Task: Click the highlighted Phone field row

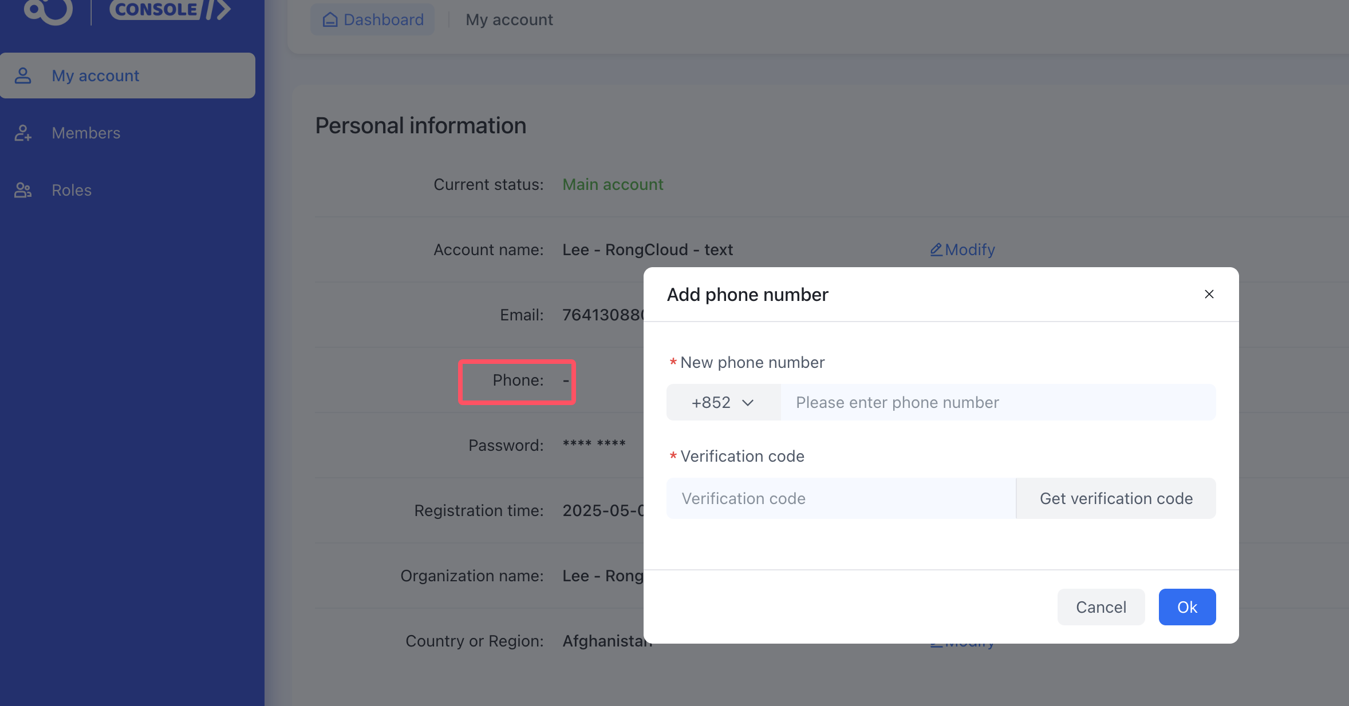Action: tap(516, 382)
